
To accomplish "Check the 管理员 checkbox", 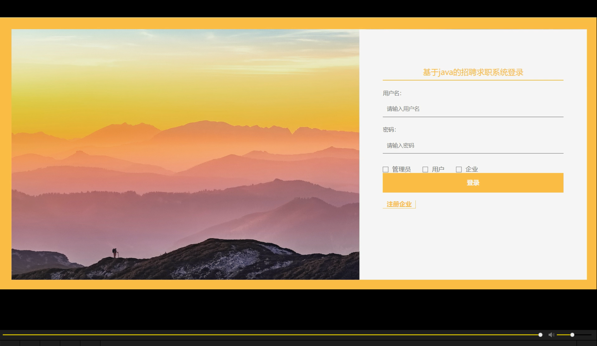I will click(x=386, y=169).
